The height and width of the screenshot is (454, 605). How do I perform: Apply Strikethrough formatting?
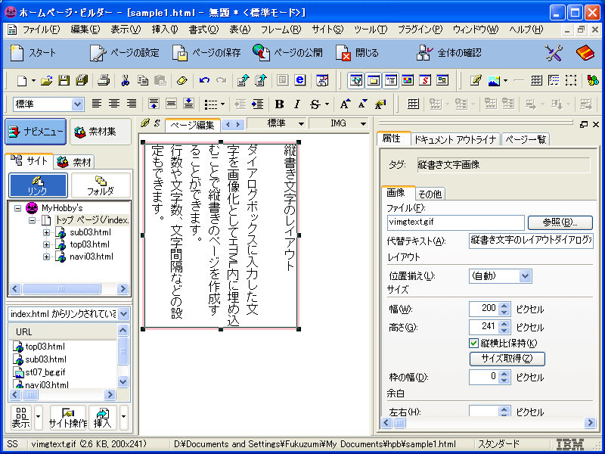pos(315,104)
